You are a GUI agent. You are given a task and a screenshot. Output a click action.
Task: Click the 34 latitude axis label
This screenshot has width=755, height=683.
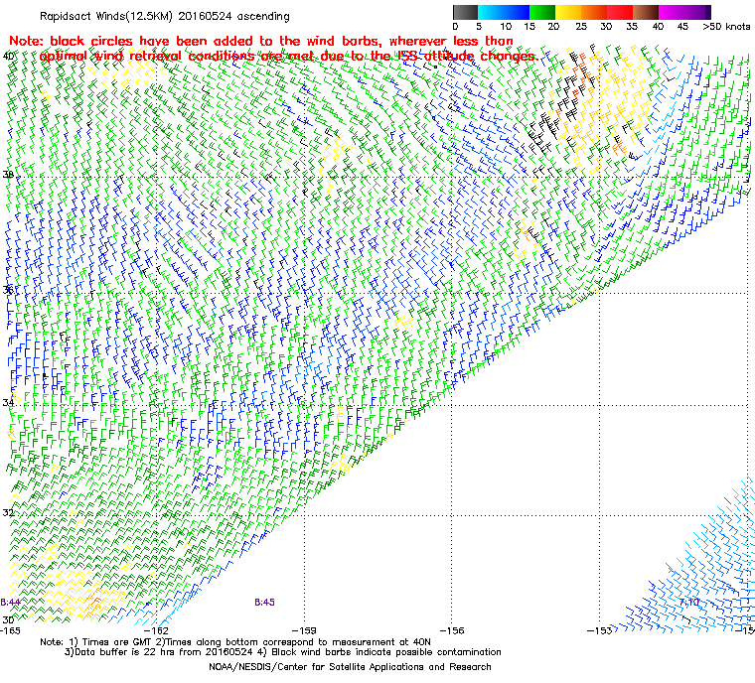8,402
